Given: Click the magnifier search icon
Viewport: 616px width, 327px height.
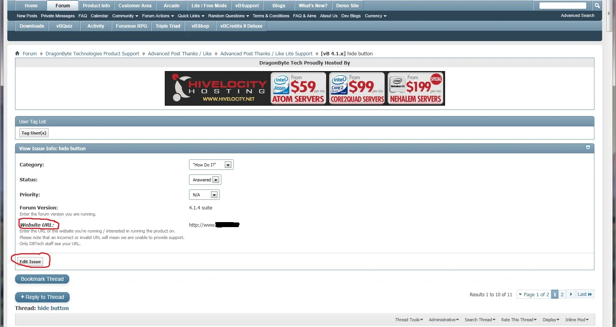Looking at the screenshot, I should (597, 5).
